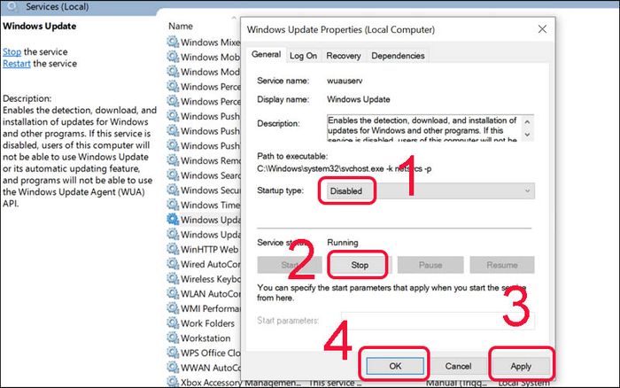The width and height of the screenshot is (620, 388).
Task: Click the Stop the service link
Action: click(x=12, y=51)
